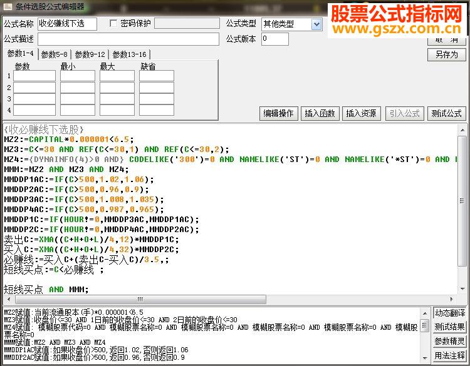Screen dimensions: 470x366
Task: Click horizontal scroll left arrow in editor
Action: click(9, 299)
